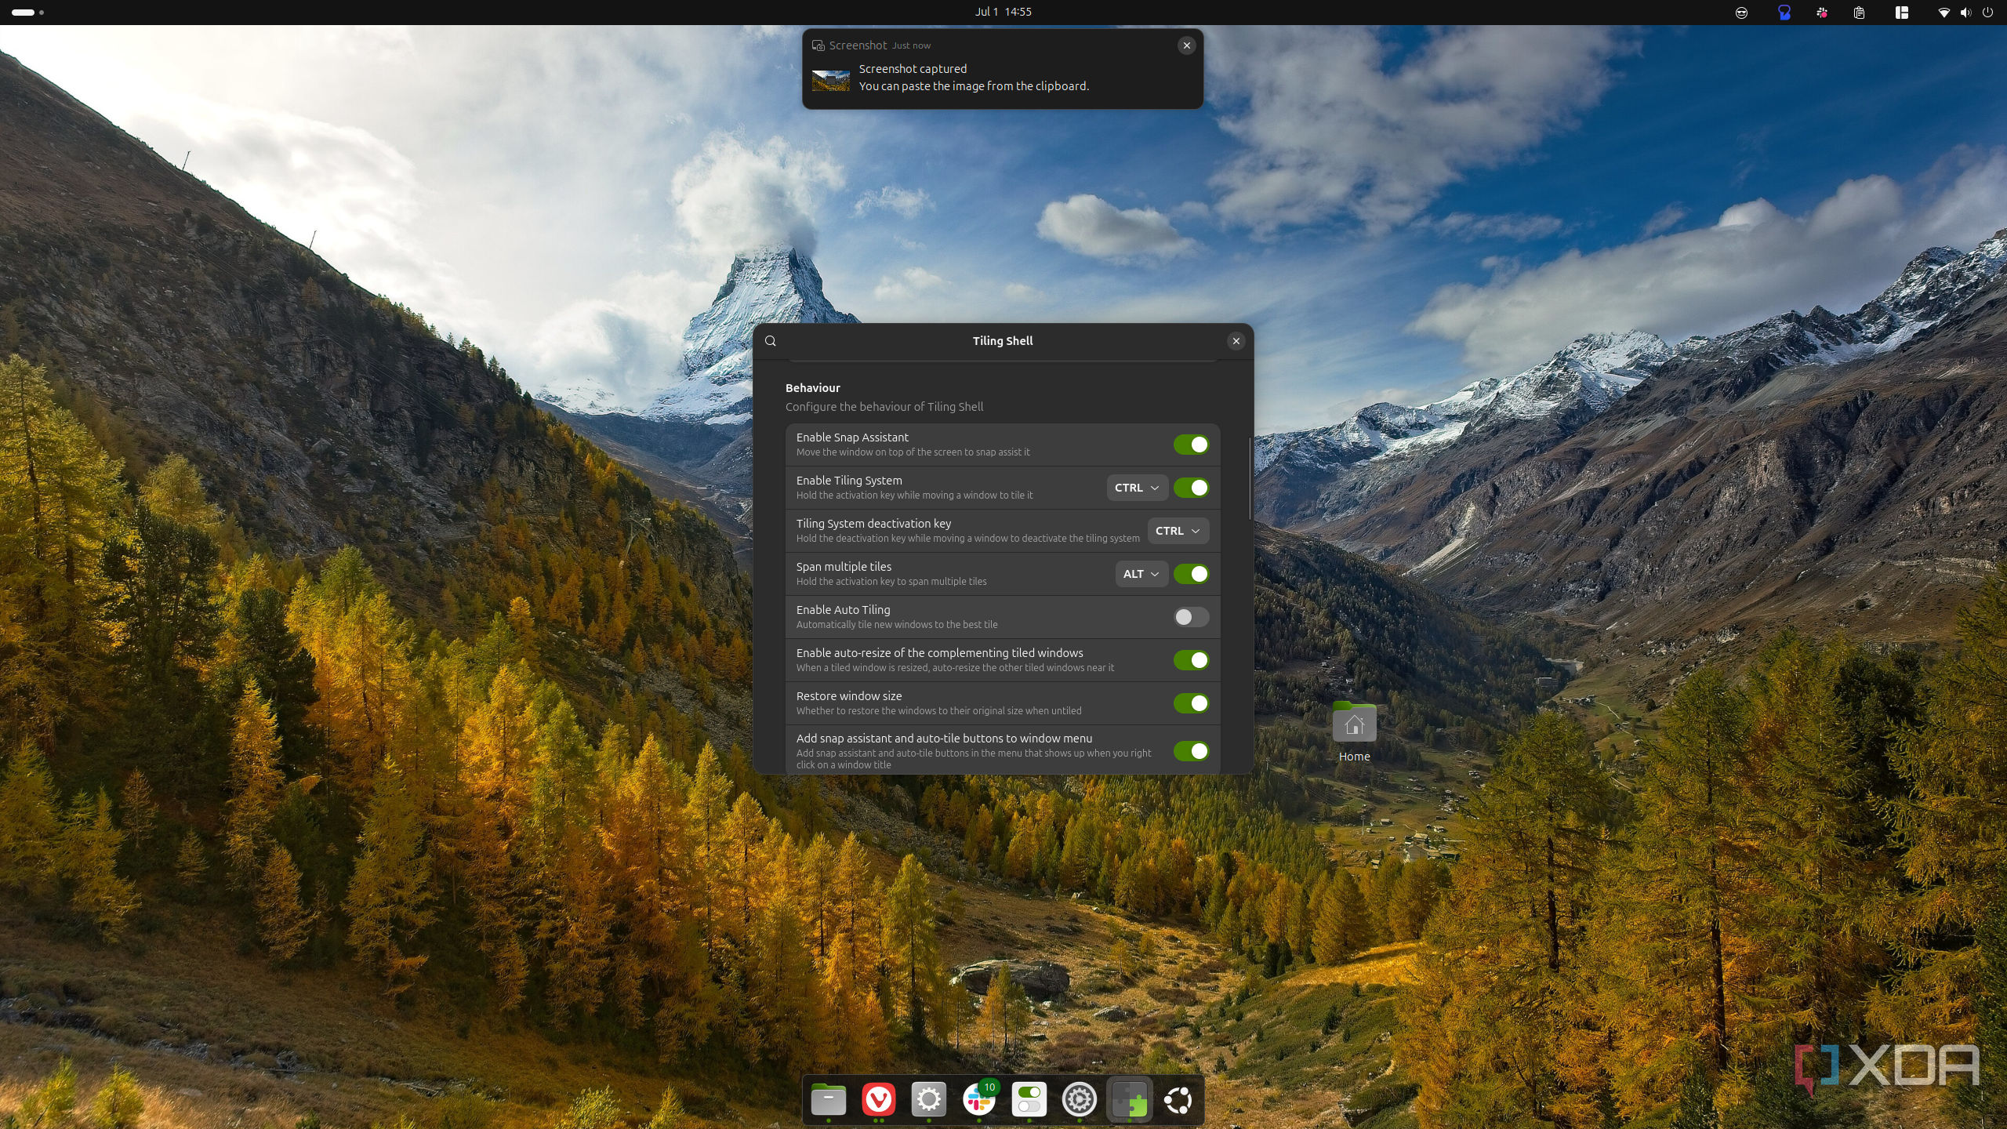Launch the Files app from the dock
The height and width of the screenshot is (1129, 2007).
point(829,1099)
